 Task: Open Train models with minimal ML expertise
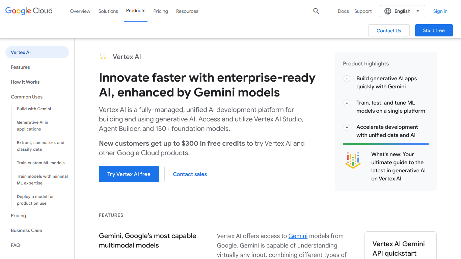(42, 180)
